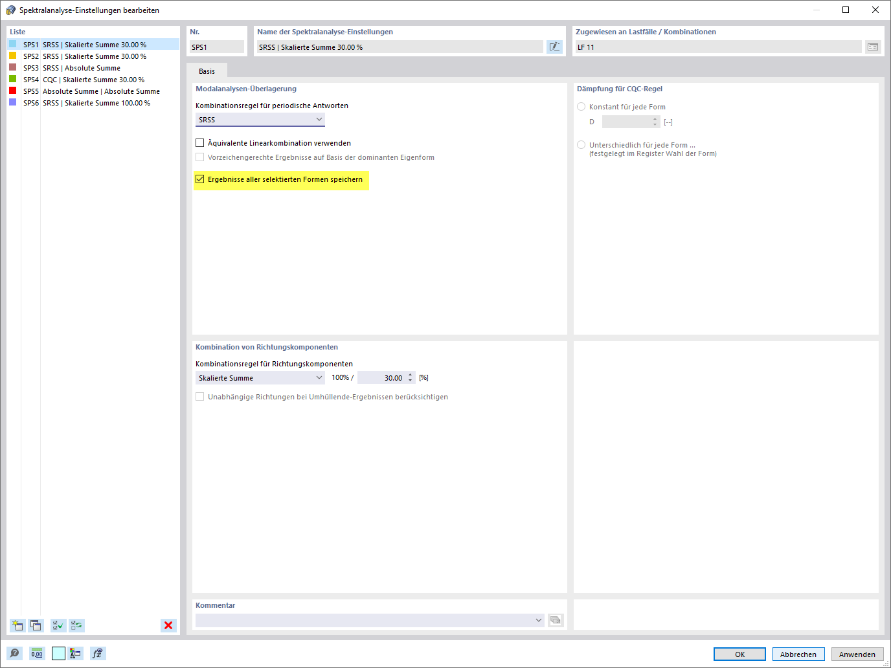Open the color and display properties icon
Viewport: 891px width, 668px height.
pyautogui.click(x=76, y=654)
